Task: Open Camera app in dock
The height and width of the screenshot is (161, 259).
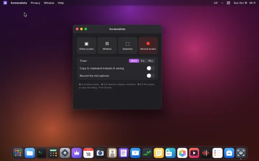Action: pyautogui.click(x=100, y=153)
